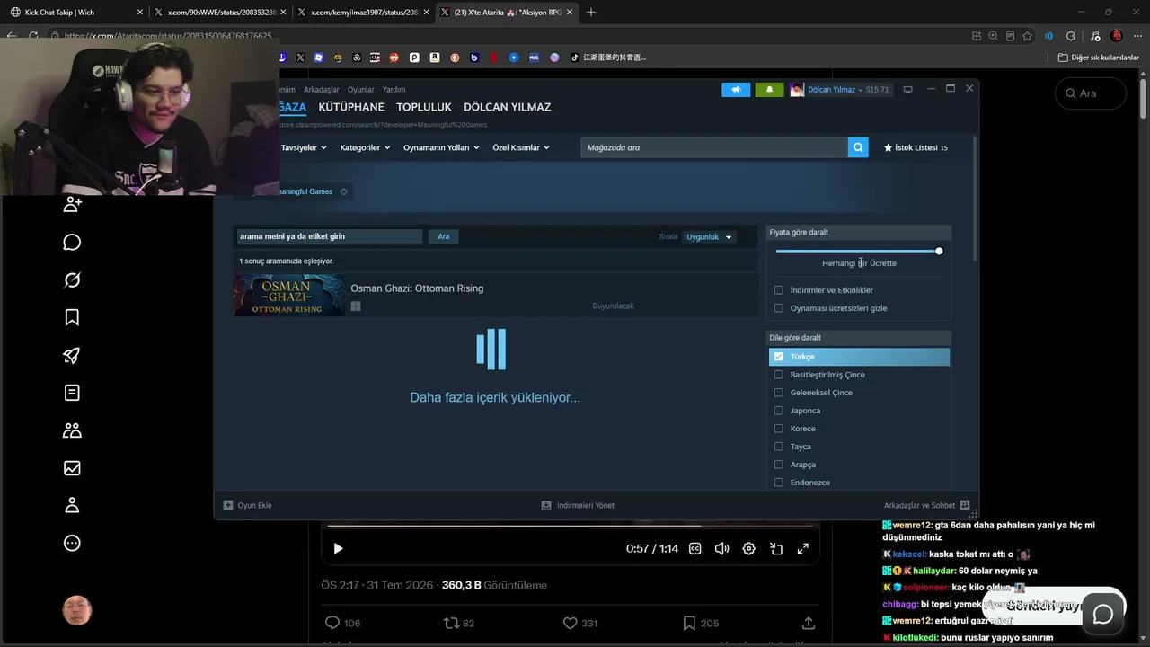The width and height of the screenshot is (1150, 647).
Task: Expand Oynamanın Yolları dropdown
Action: [441, 147]
